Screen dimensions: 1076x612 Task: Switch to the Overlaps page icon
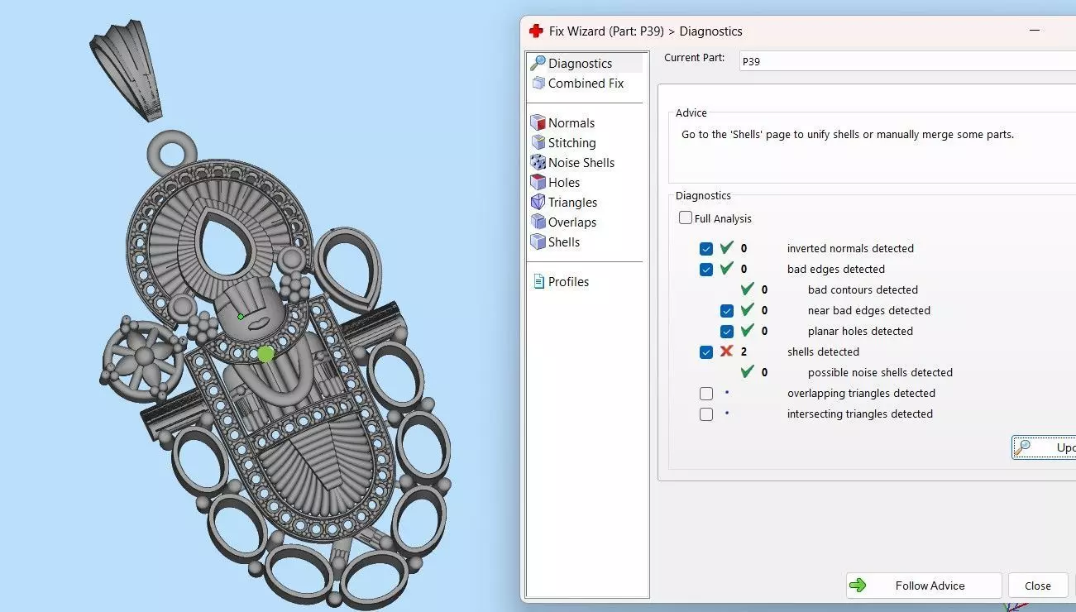tap(538, 222)
